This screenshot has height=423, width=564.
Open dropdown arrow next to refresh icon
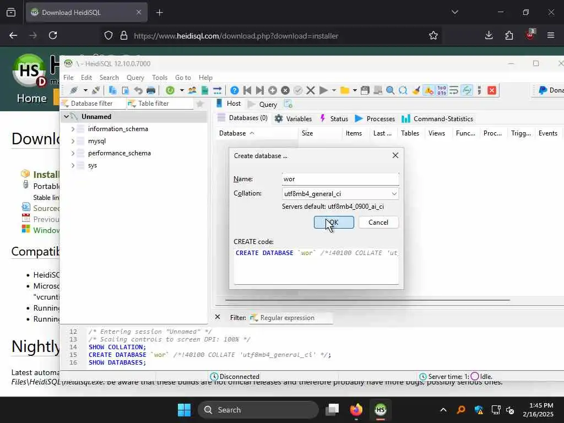pyautogui.click(x=182, y=90)
